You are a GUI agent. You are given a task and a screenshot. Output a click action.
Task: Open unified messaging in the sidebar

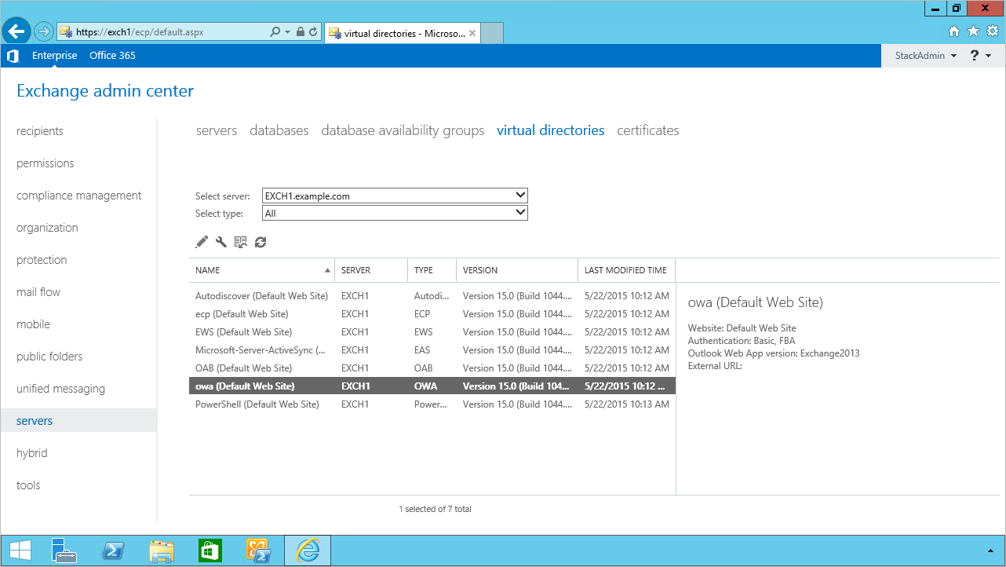coord(60,389)
